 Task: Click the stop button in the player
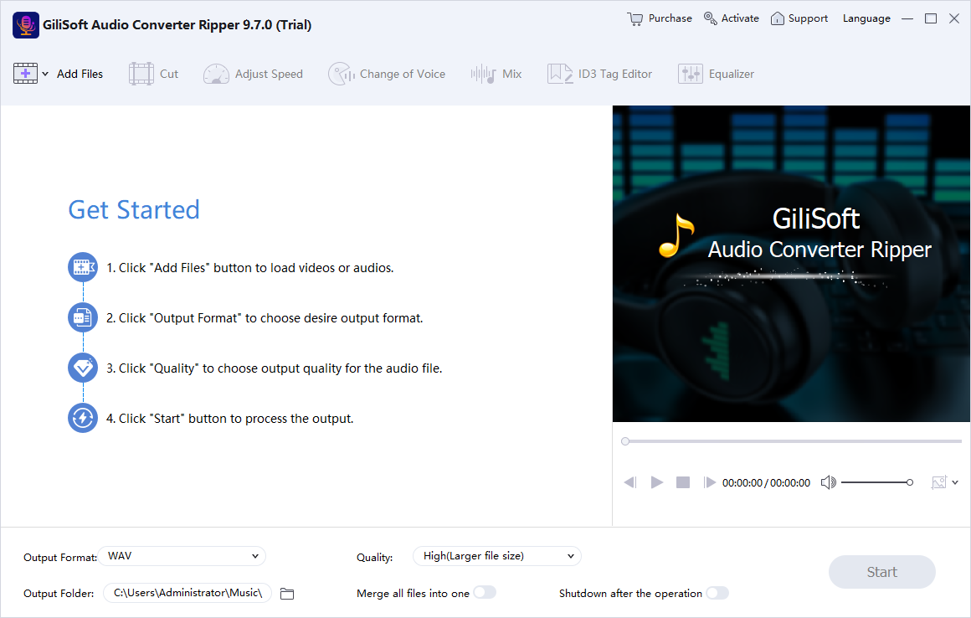point(683,482)
